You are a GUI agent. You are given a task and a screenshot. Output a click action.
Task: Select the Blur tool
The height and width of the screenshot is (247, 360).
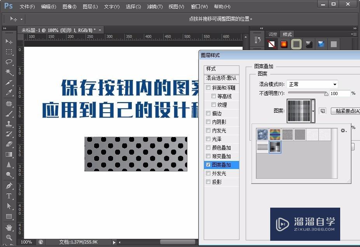coord(9,165)
